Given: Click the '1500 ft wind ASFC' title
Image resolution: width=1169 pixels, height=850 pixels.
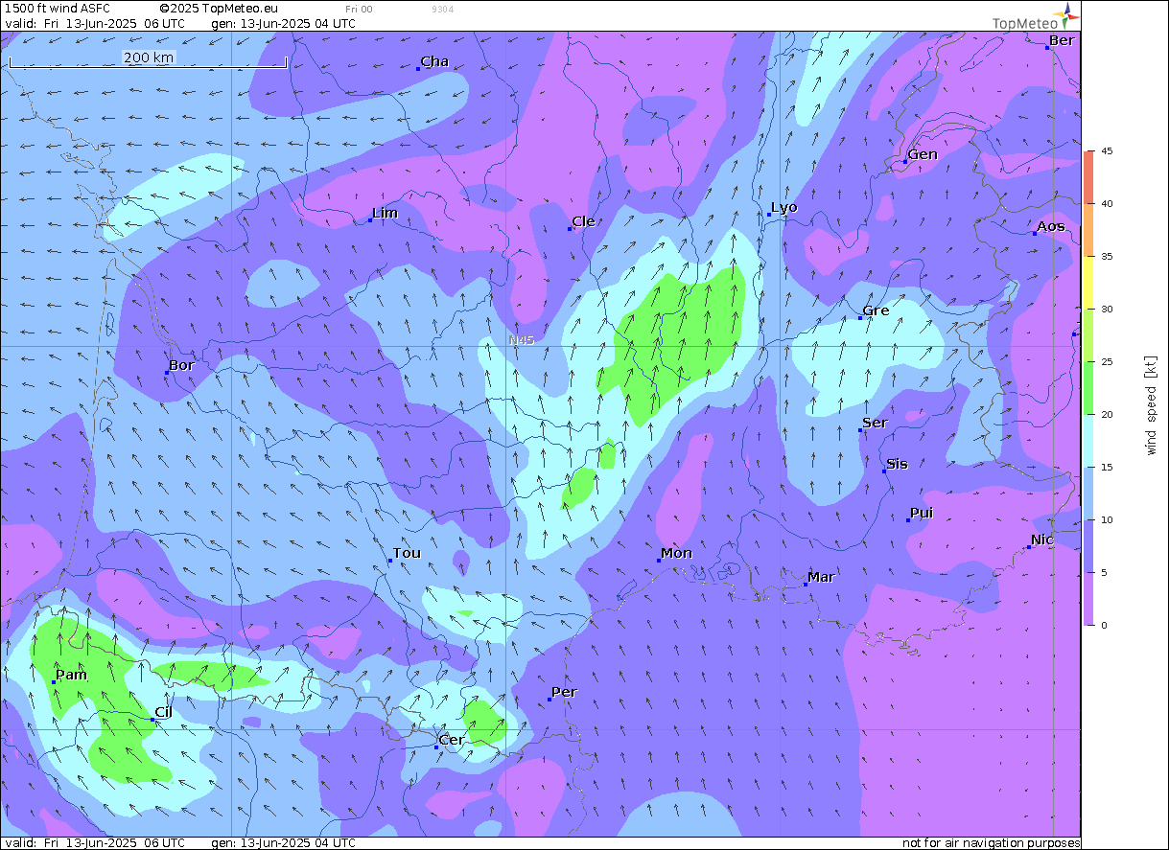Looking at the screenshot, I should pyautogui.click(x=58, y=9).
